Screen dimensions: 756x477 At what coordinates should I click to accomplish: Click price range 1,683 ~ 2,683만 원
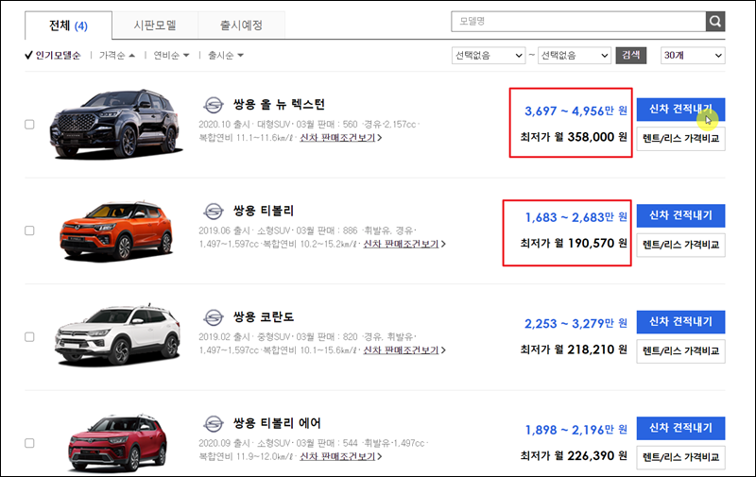(x=576, y=217)
